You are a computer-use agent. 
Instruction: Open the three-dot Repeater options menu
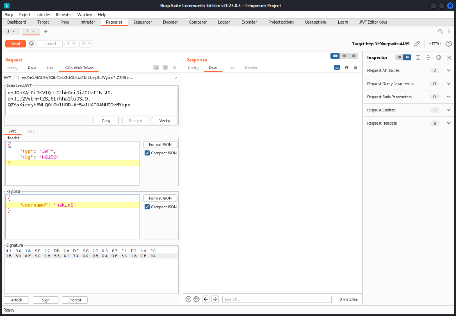(449, 32)
